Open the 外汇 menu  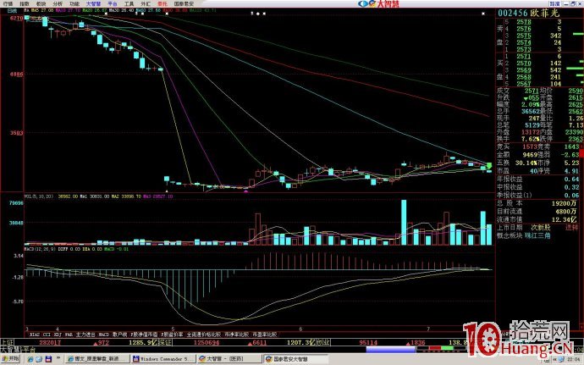point(146,3)
